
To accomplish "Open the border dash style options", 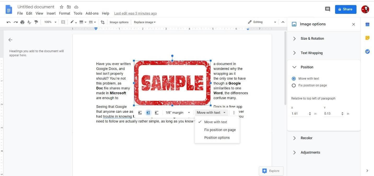I will pos(92,22).
